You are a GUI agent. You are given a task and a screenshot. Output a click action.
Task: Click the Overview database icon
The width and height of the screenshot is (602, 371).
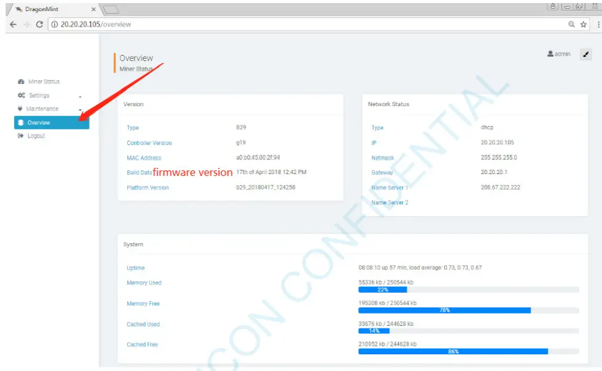21,122
